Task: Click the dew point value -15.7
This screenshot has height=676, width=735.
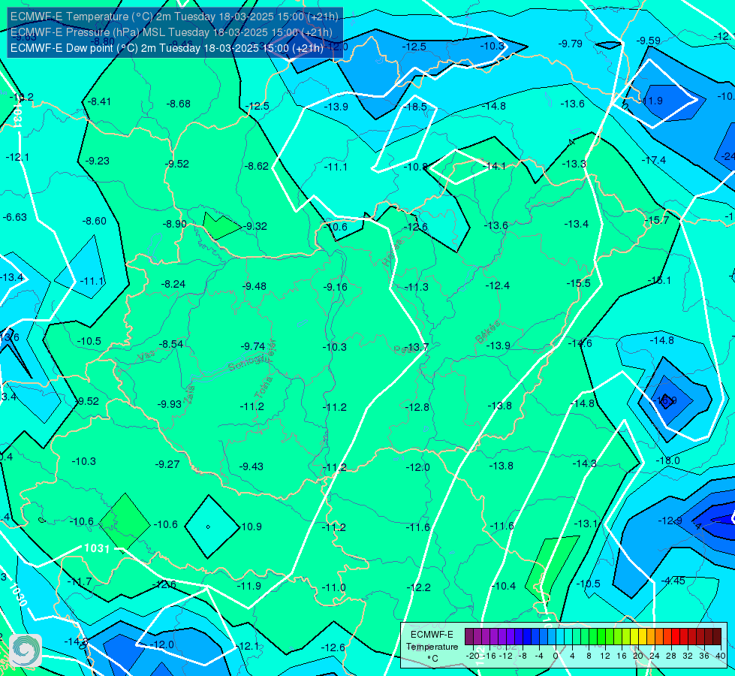Action: pyautogui.click(x=656, y=221)
